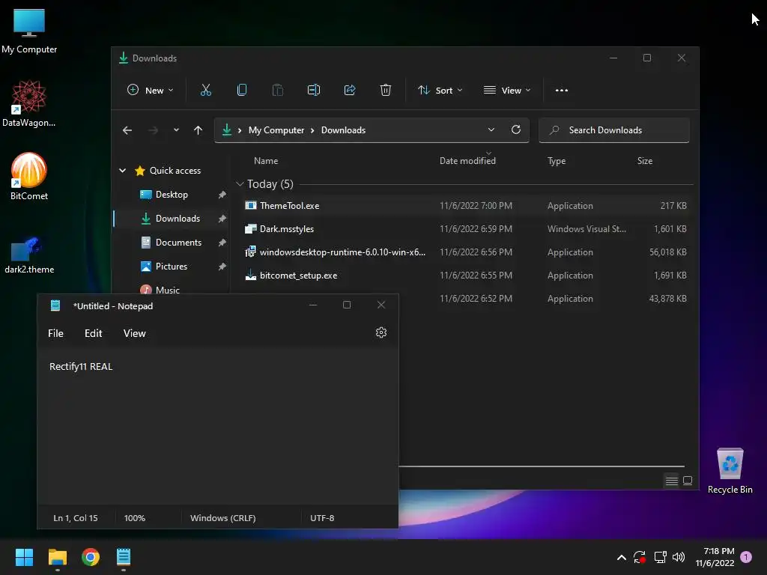The image size is (767, 575).
Task: Open File Explorer from the taskbar
Action: pos(57,557)
